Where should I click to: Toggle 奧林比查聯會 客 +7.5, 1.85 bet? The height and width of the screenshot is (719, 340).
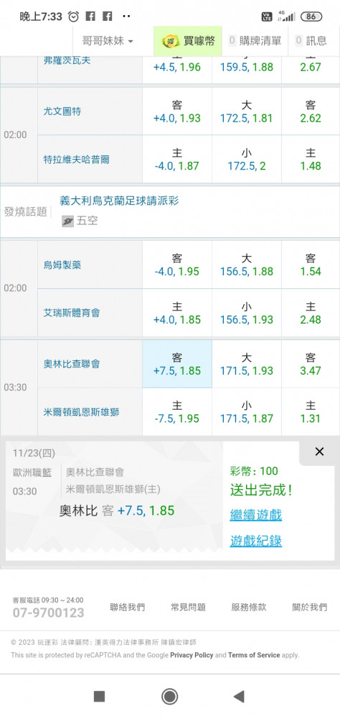177,364
